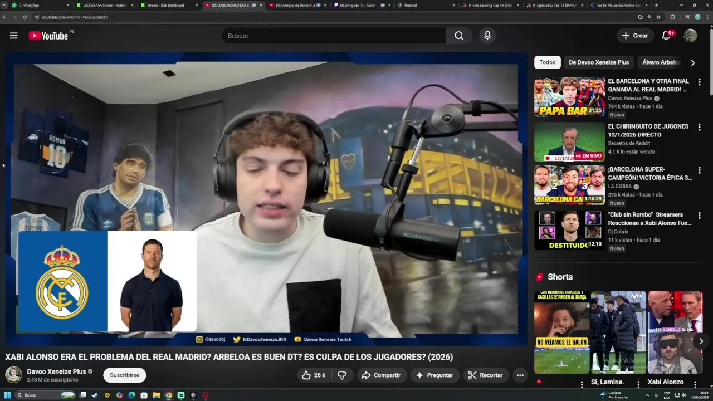This screenshot has width=713, height=401.
Task: Open the notifications bell
Action: pos(666,36)
